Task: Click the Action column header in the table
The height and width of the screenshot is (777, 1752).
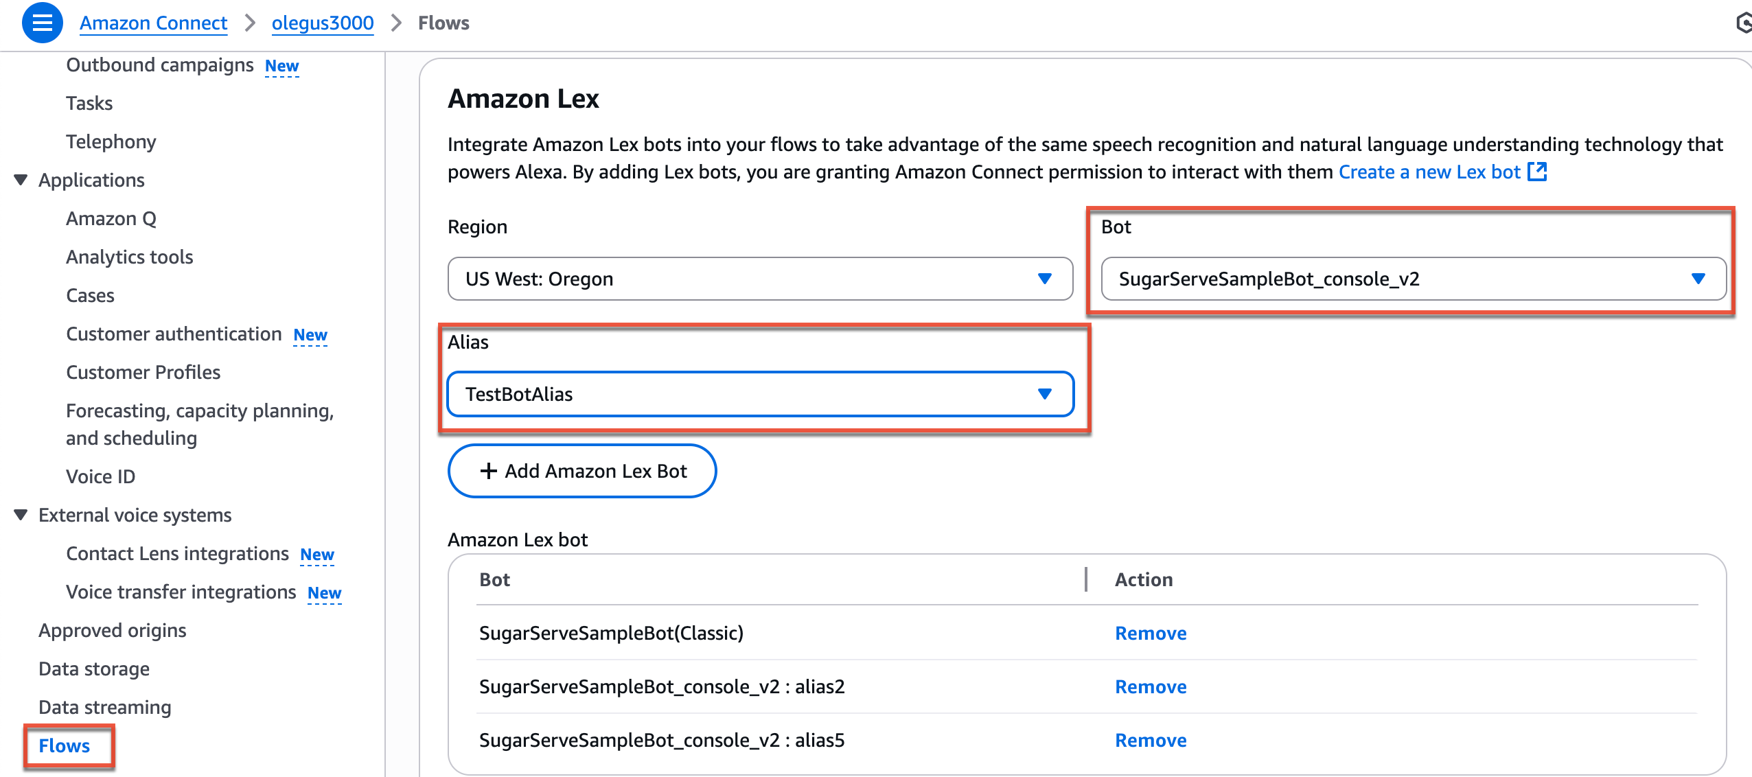Action: [1144, 579]
